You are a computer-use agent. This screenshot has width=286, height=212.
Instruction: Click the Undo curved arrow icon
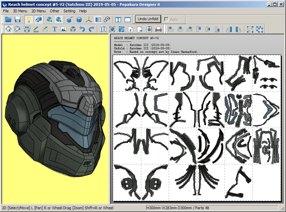82,29
